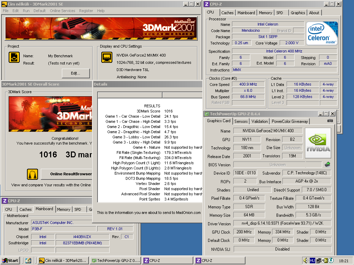Click the Bus Interface AGP 4x @ 2x field

point(307,181)
